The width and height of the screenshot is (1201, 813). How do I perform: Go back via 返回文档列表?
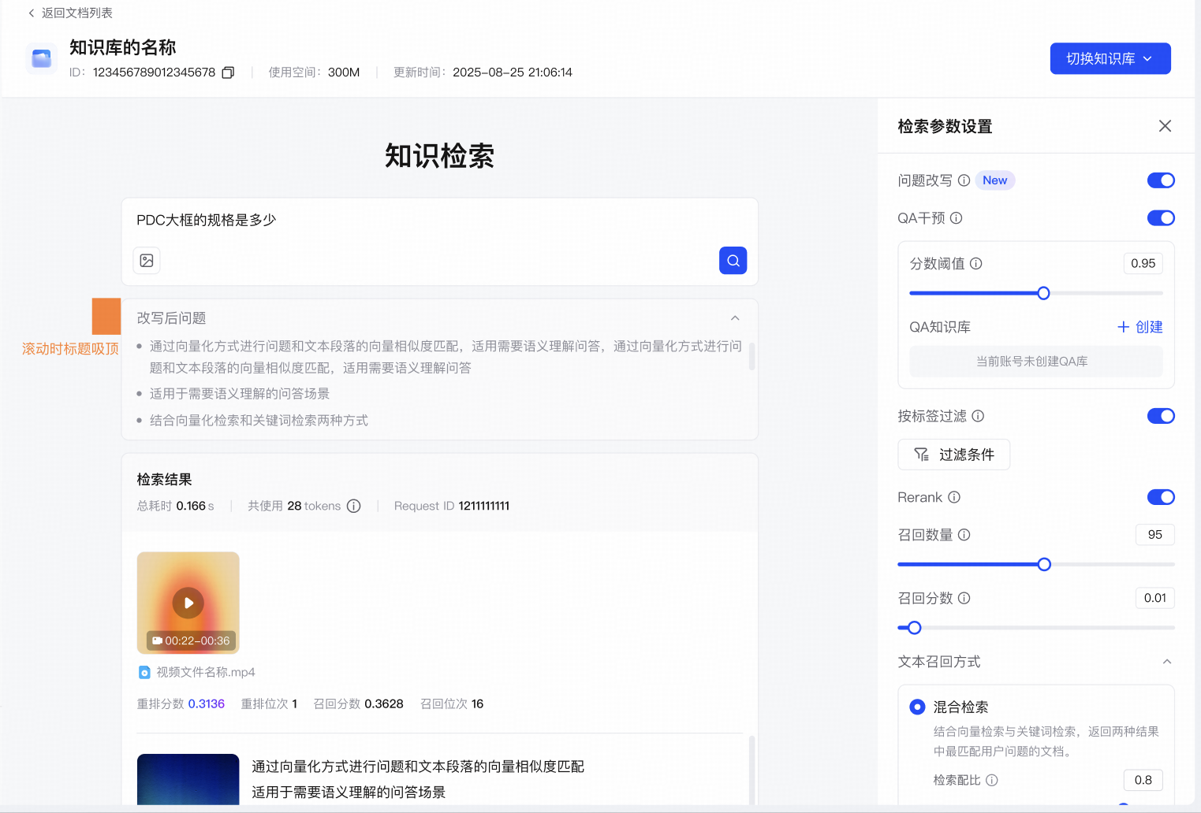coord(70,13)
